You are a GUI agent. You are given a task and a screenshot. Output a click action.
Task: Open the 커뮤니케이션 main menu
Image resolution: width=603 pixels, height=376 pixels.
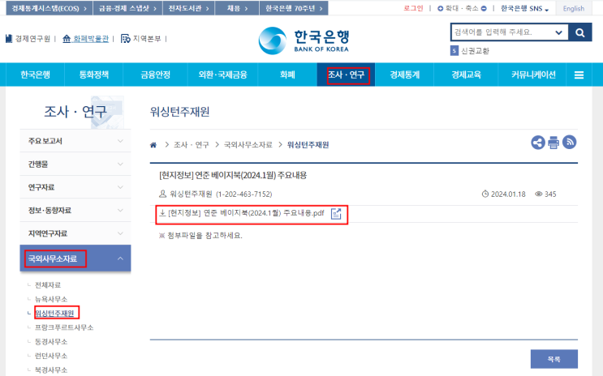click(533, 75)
